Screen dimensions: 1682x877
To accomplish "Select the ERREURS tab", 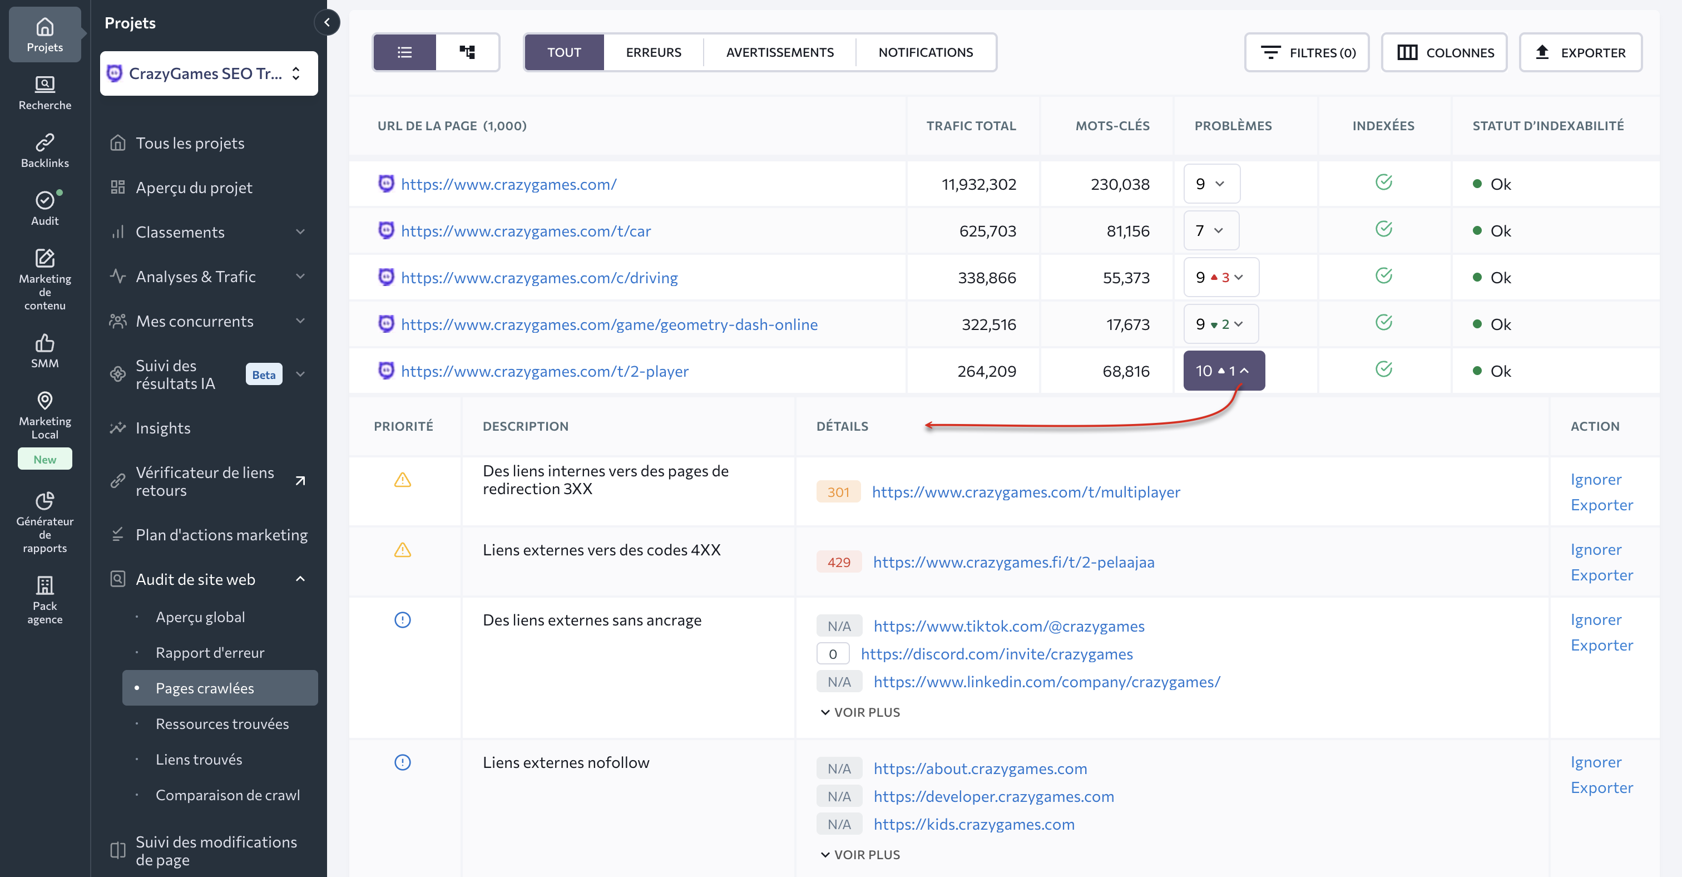I will pos(654,52).
